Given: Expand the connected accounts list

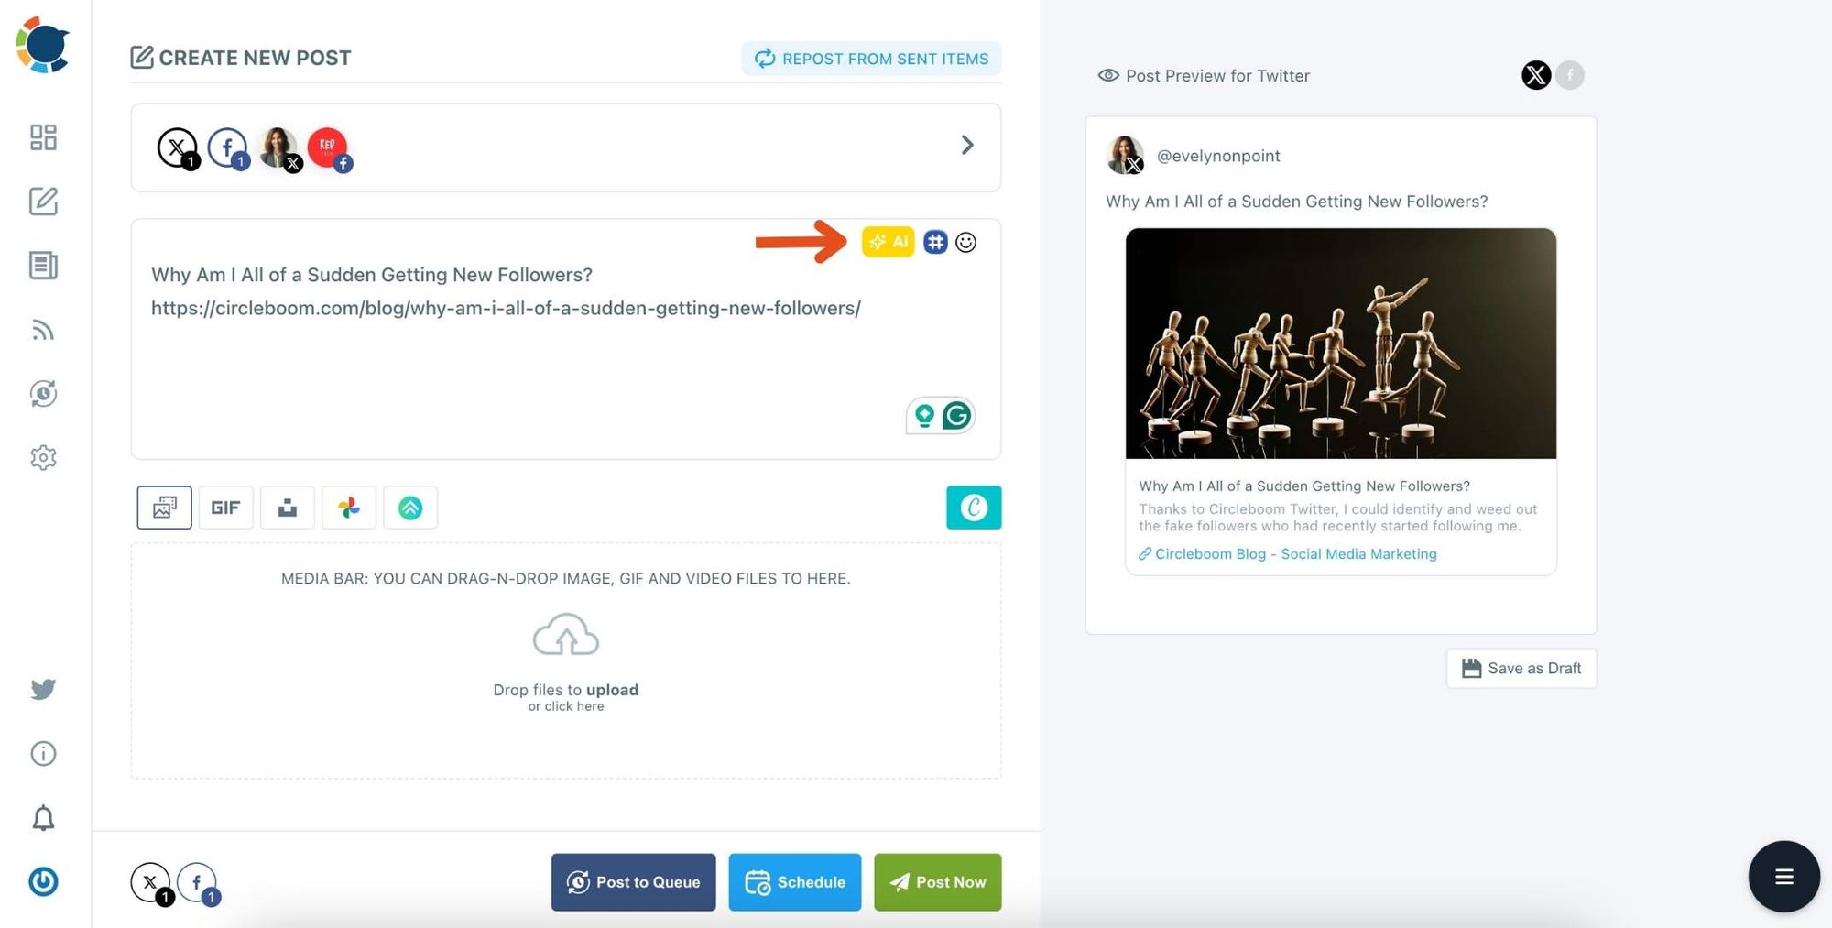Looking at the screenshot, I should coord(967,145).
